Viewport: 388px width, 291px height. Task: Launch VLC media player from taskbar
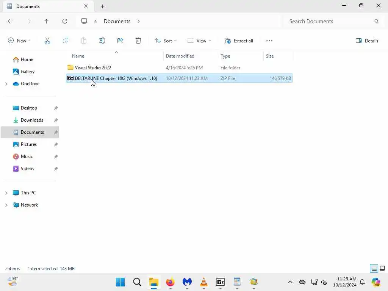click(203, 282)
